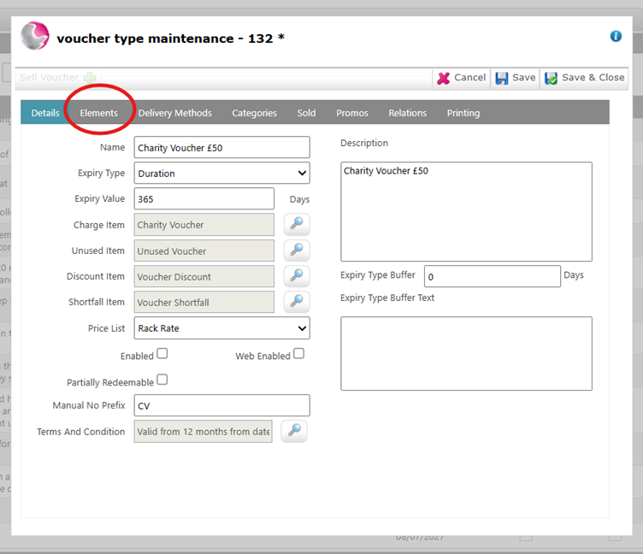Click the Expiry Type Buffer field
Screen dimensions: 643x554
click(493, 276)
